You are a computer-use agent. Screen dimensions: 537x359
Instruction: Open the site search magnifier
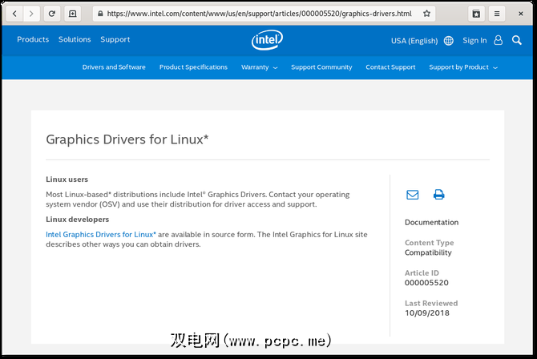click(x=517, y=40)
